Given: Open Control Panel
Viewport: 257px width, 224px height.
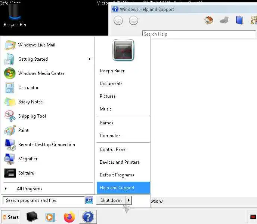Looking at the screenshot, I should [x=113, y=149].
